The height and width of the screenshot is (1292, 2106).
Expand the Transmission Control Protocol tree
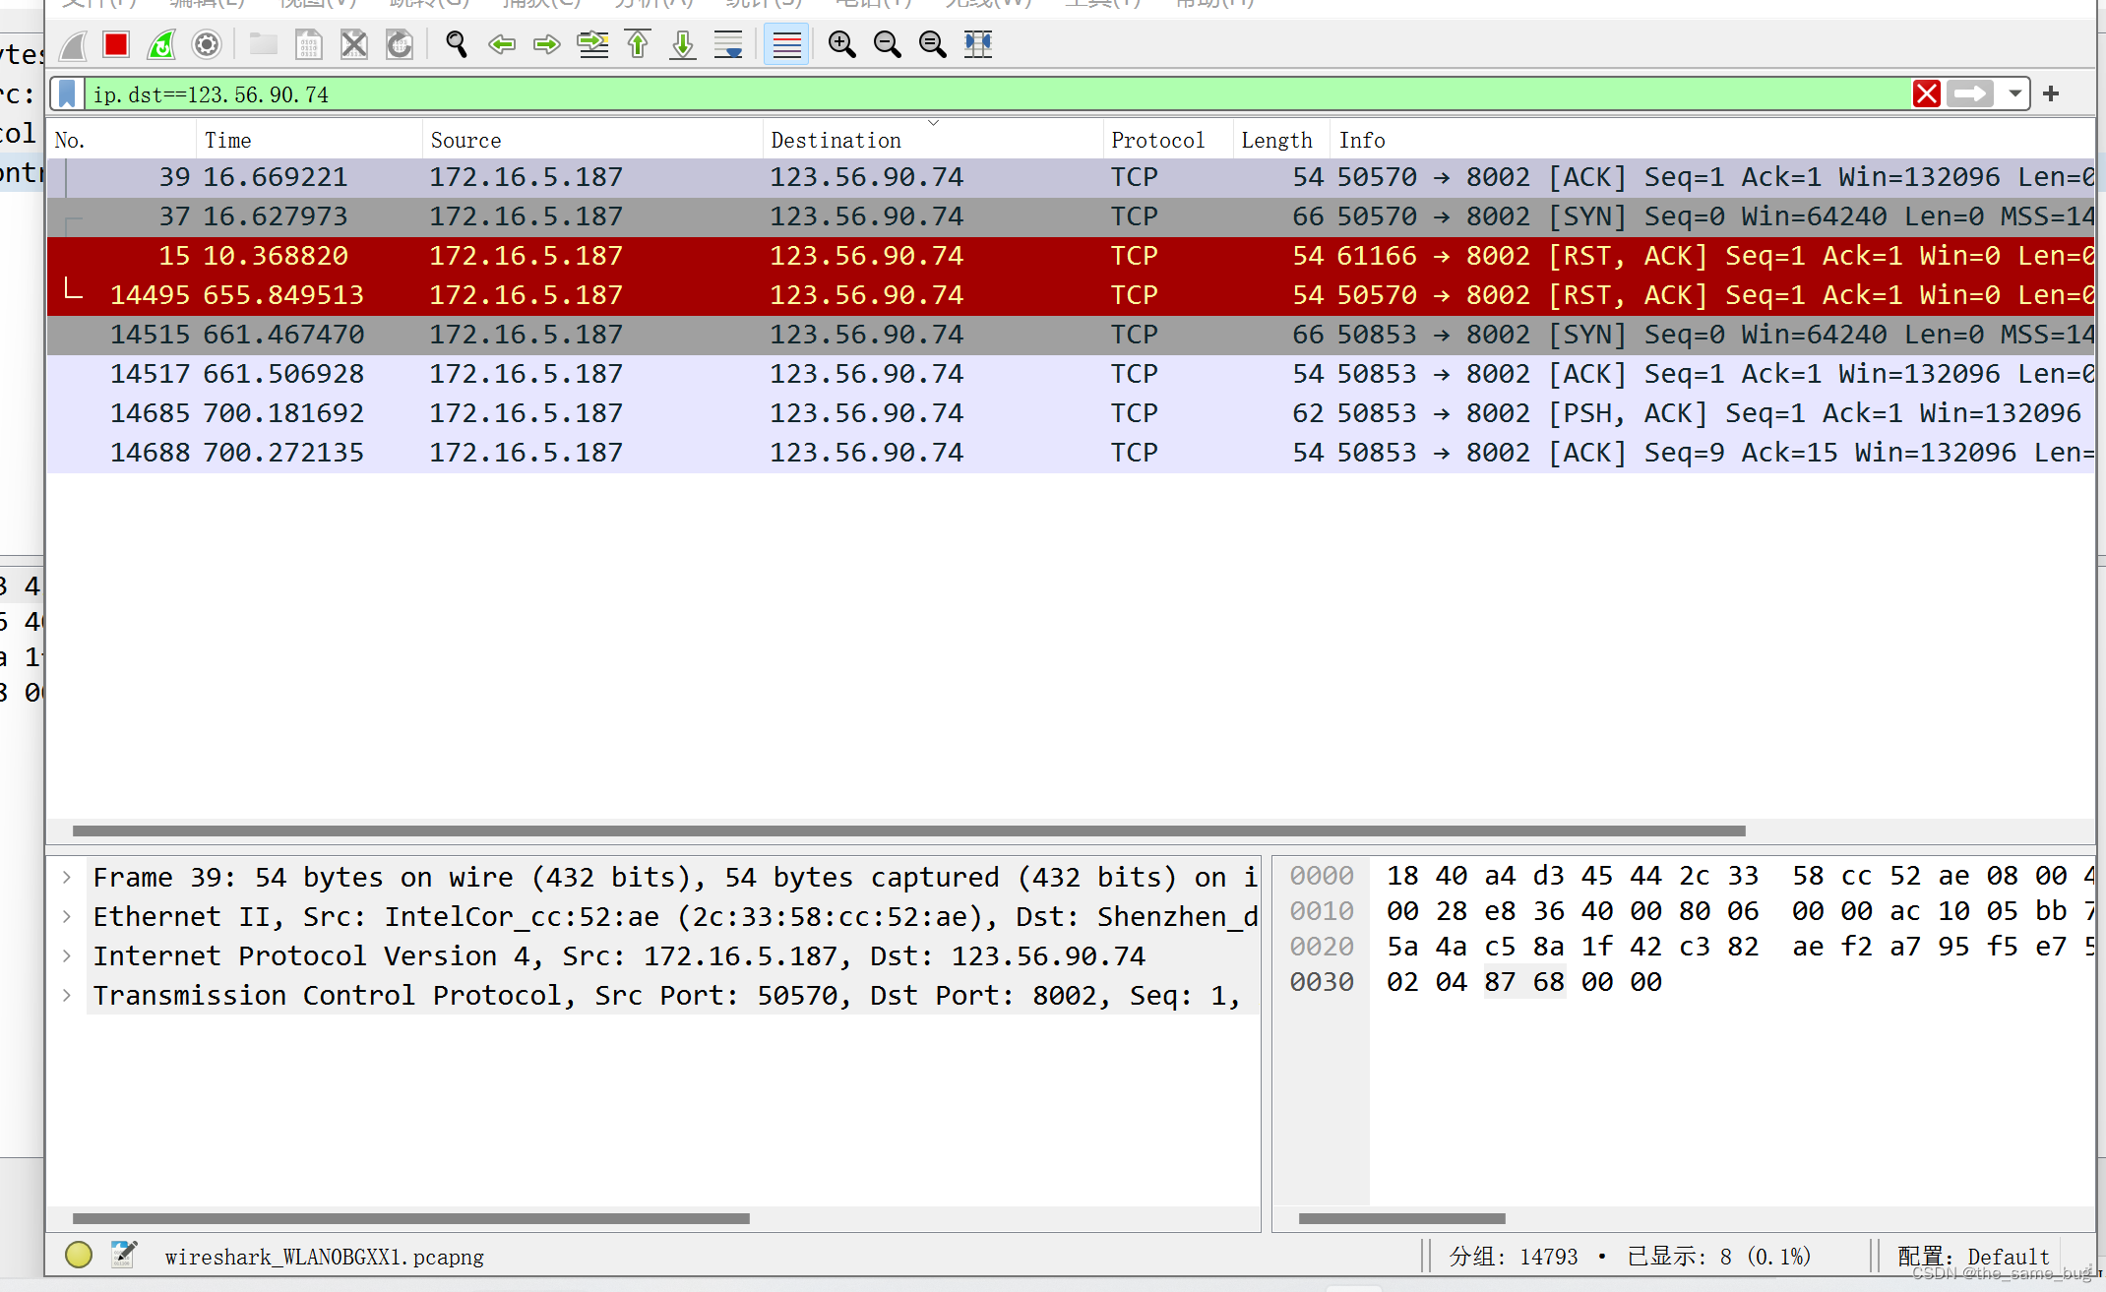coord(67,995)
